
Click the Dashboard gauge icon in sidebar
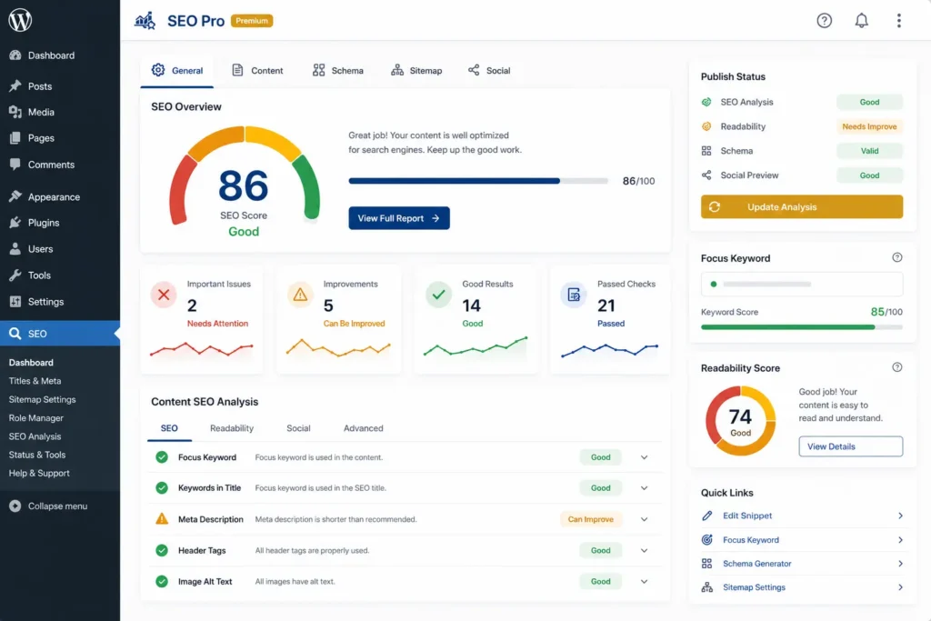tap(15, 55)
